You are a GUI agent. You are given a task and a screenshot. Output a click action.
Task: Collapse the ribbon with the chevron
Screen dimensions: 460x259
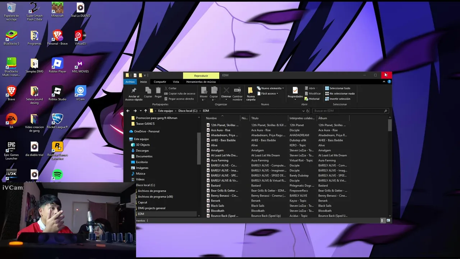click(x=384, y=82)
